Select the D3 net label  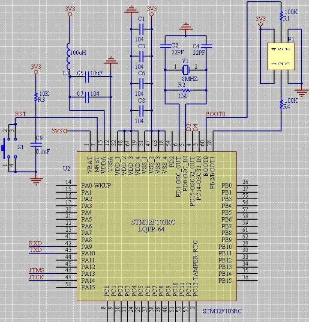[189, 127]
